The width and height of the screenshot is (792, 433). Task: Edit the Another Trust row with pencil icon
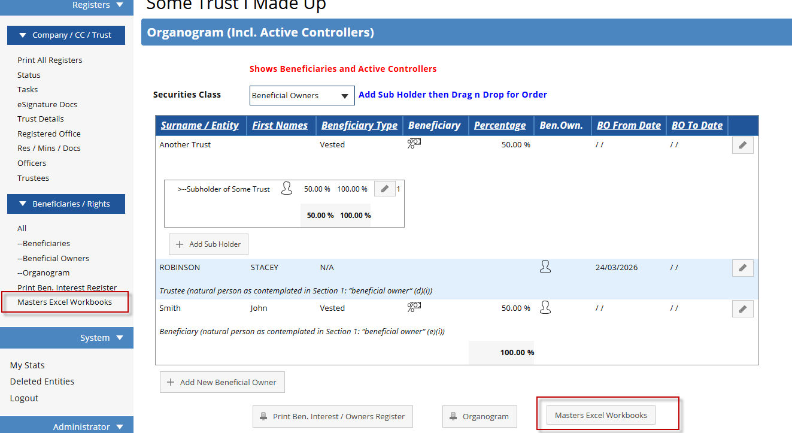(x=742, y=145)
